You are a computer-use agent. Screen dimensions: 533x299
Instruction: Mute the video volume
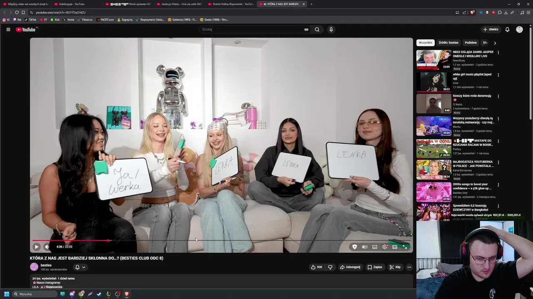pos(47,247)
